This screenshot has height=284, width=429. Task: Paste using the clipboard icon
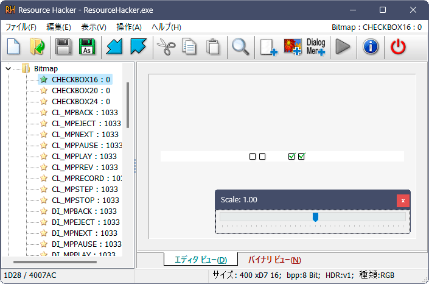(213, 46)
